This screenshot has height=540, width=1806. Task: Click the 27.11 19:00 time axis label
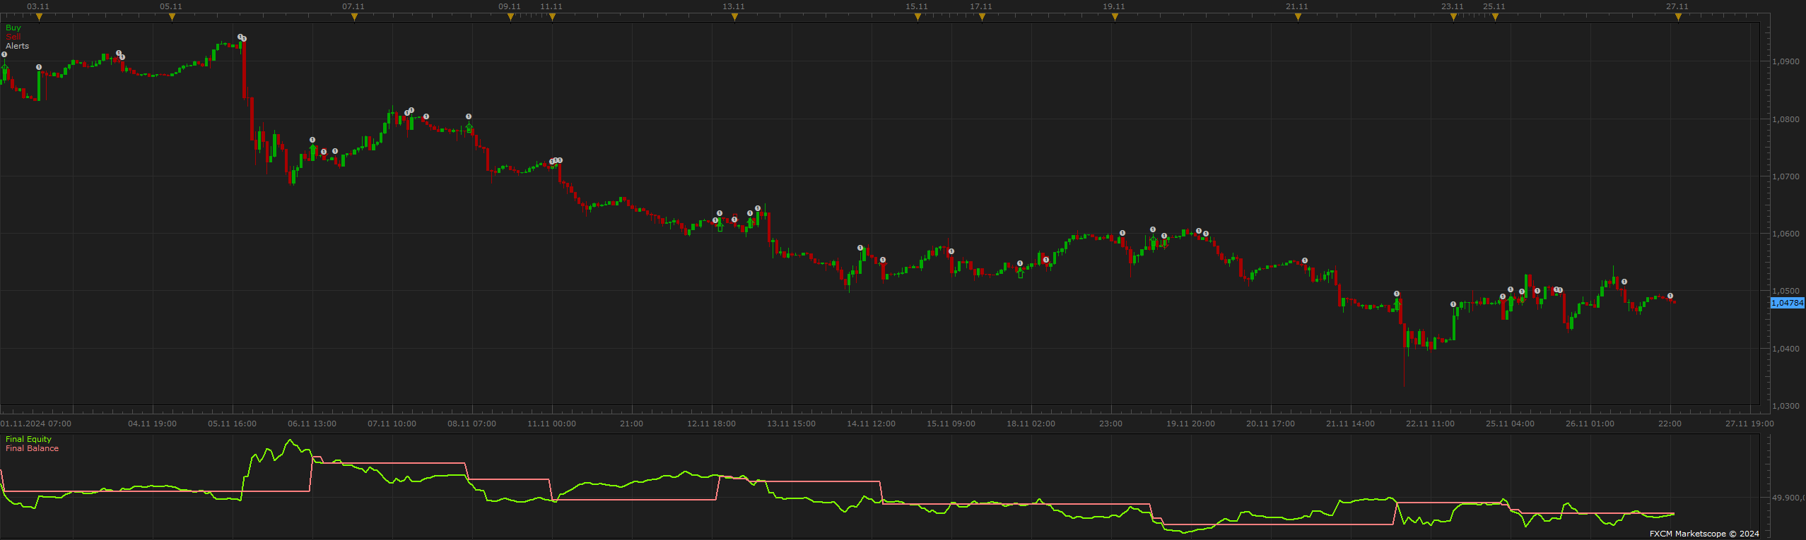click(x=1749, y=424)
